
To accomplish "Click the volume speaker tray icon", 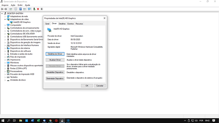I will 196,120.
